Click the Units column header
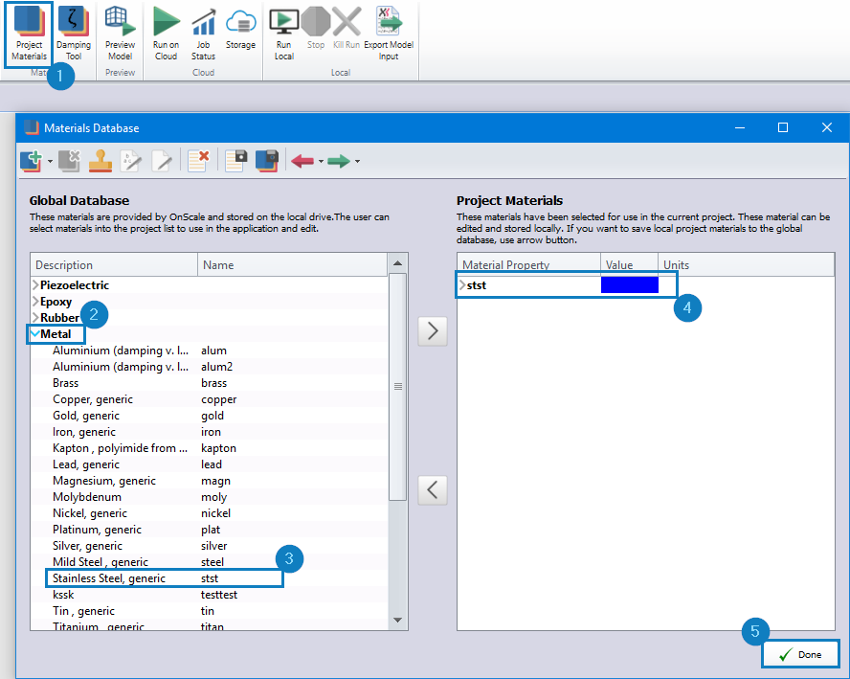The width and height of the screenshot is (850, 679). click(x=746, y=264)
